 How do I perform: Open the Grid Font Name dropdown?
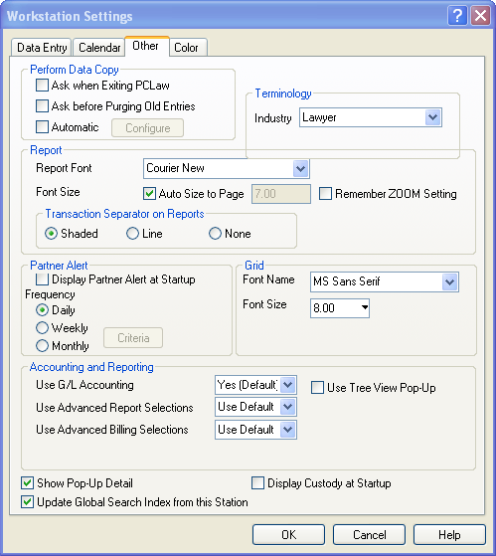click(450, 281)
